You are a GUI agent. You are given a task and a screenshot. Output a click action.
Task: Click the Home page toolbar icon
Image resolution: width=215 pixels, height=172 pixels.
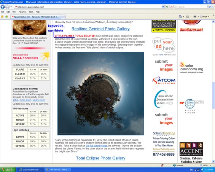click(x=180, y=17)
